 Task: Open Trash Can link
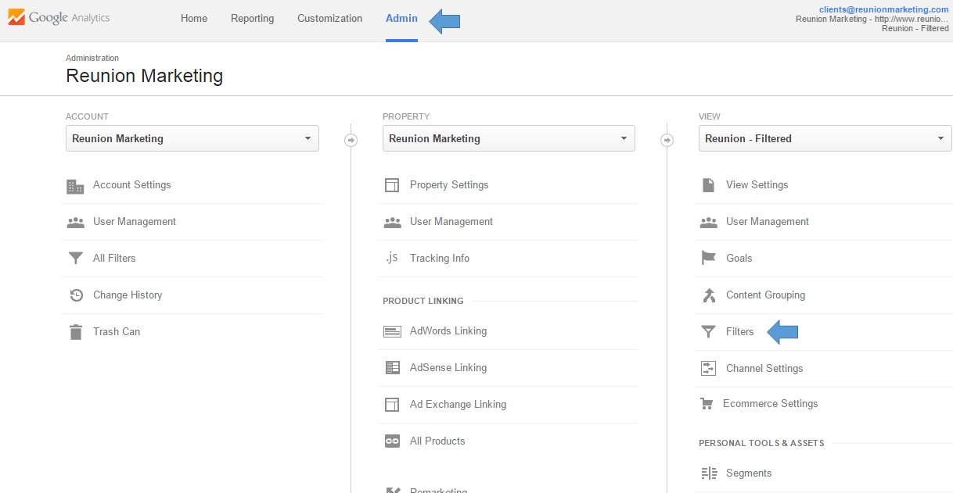[117, 332]
